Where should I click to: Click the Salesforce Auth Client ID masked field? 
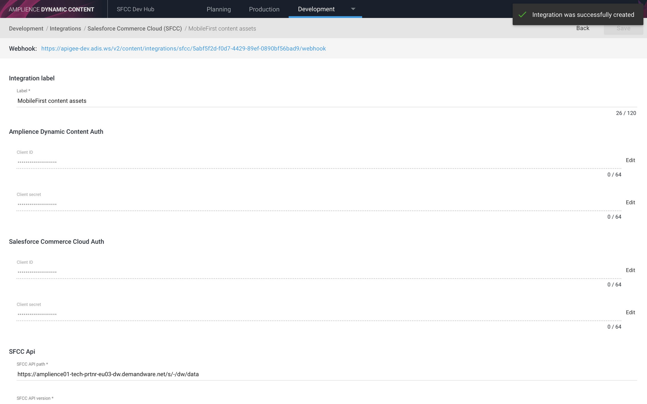[x=319, y=272]
